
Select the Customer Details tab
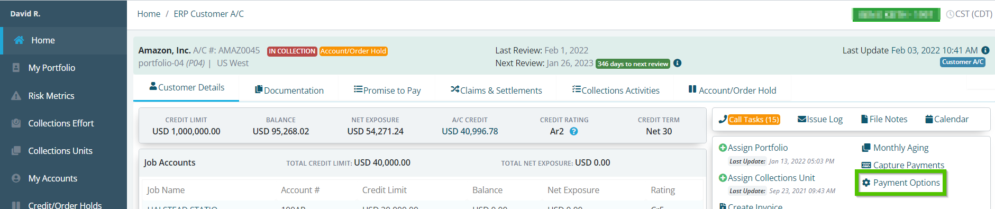point(186,87)
